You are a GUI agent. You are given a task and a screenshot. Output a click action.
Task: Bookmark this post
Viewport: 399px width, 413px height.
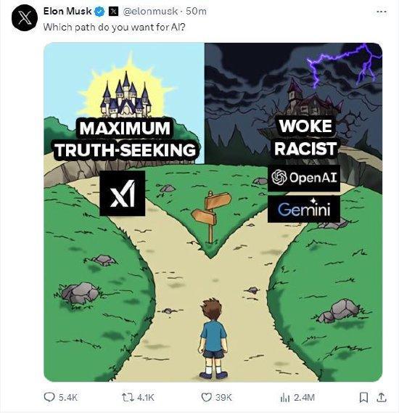pos(363,397)
